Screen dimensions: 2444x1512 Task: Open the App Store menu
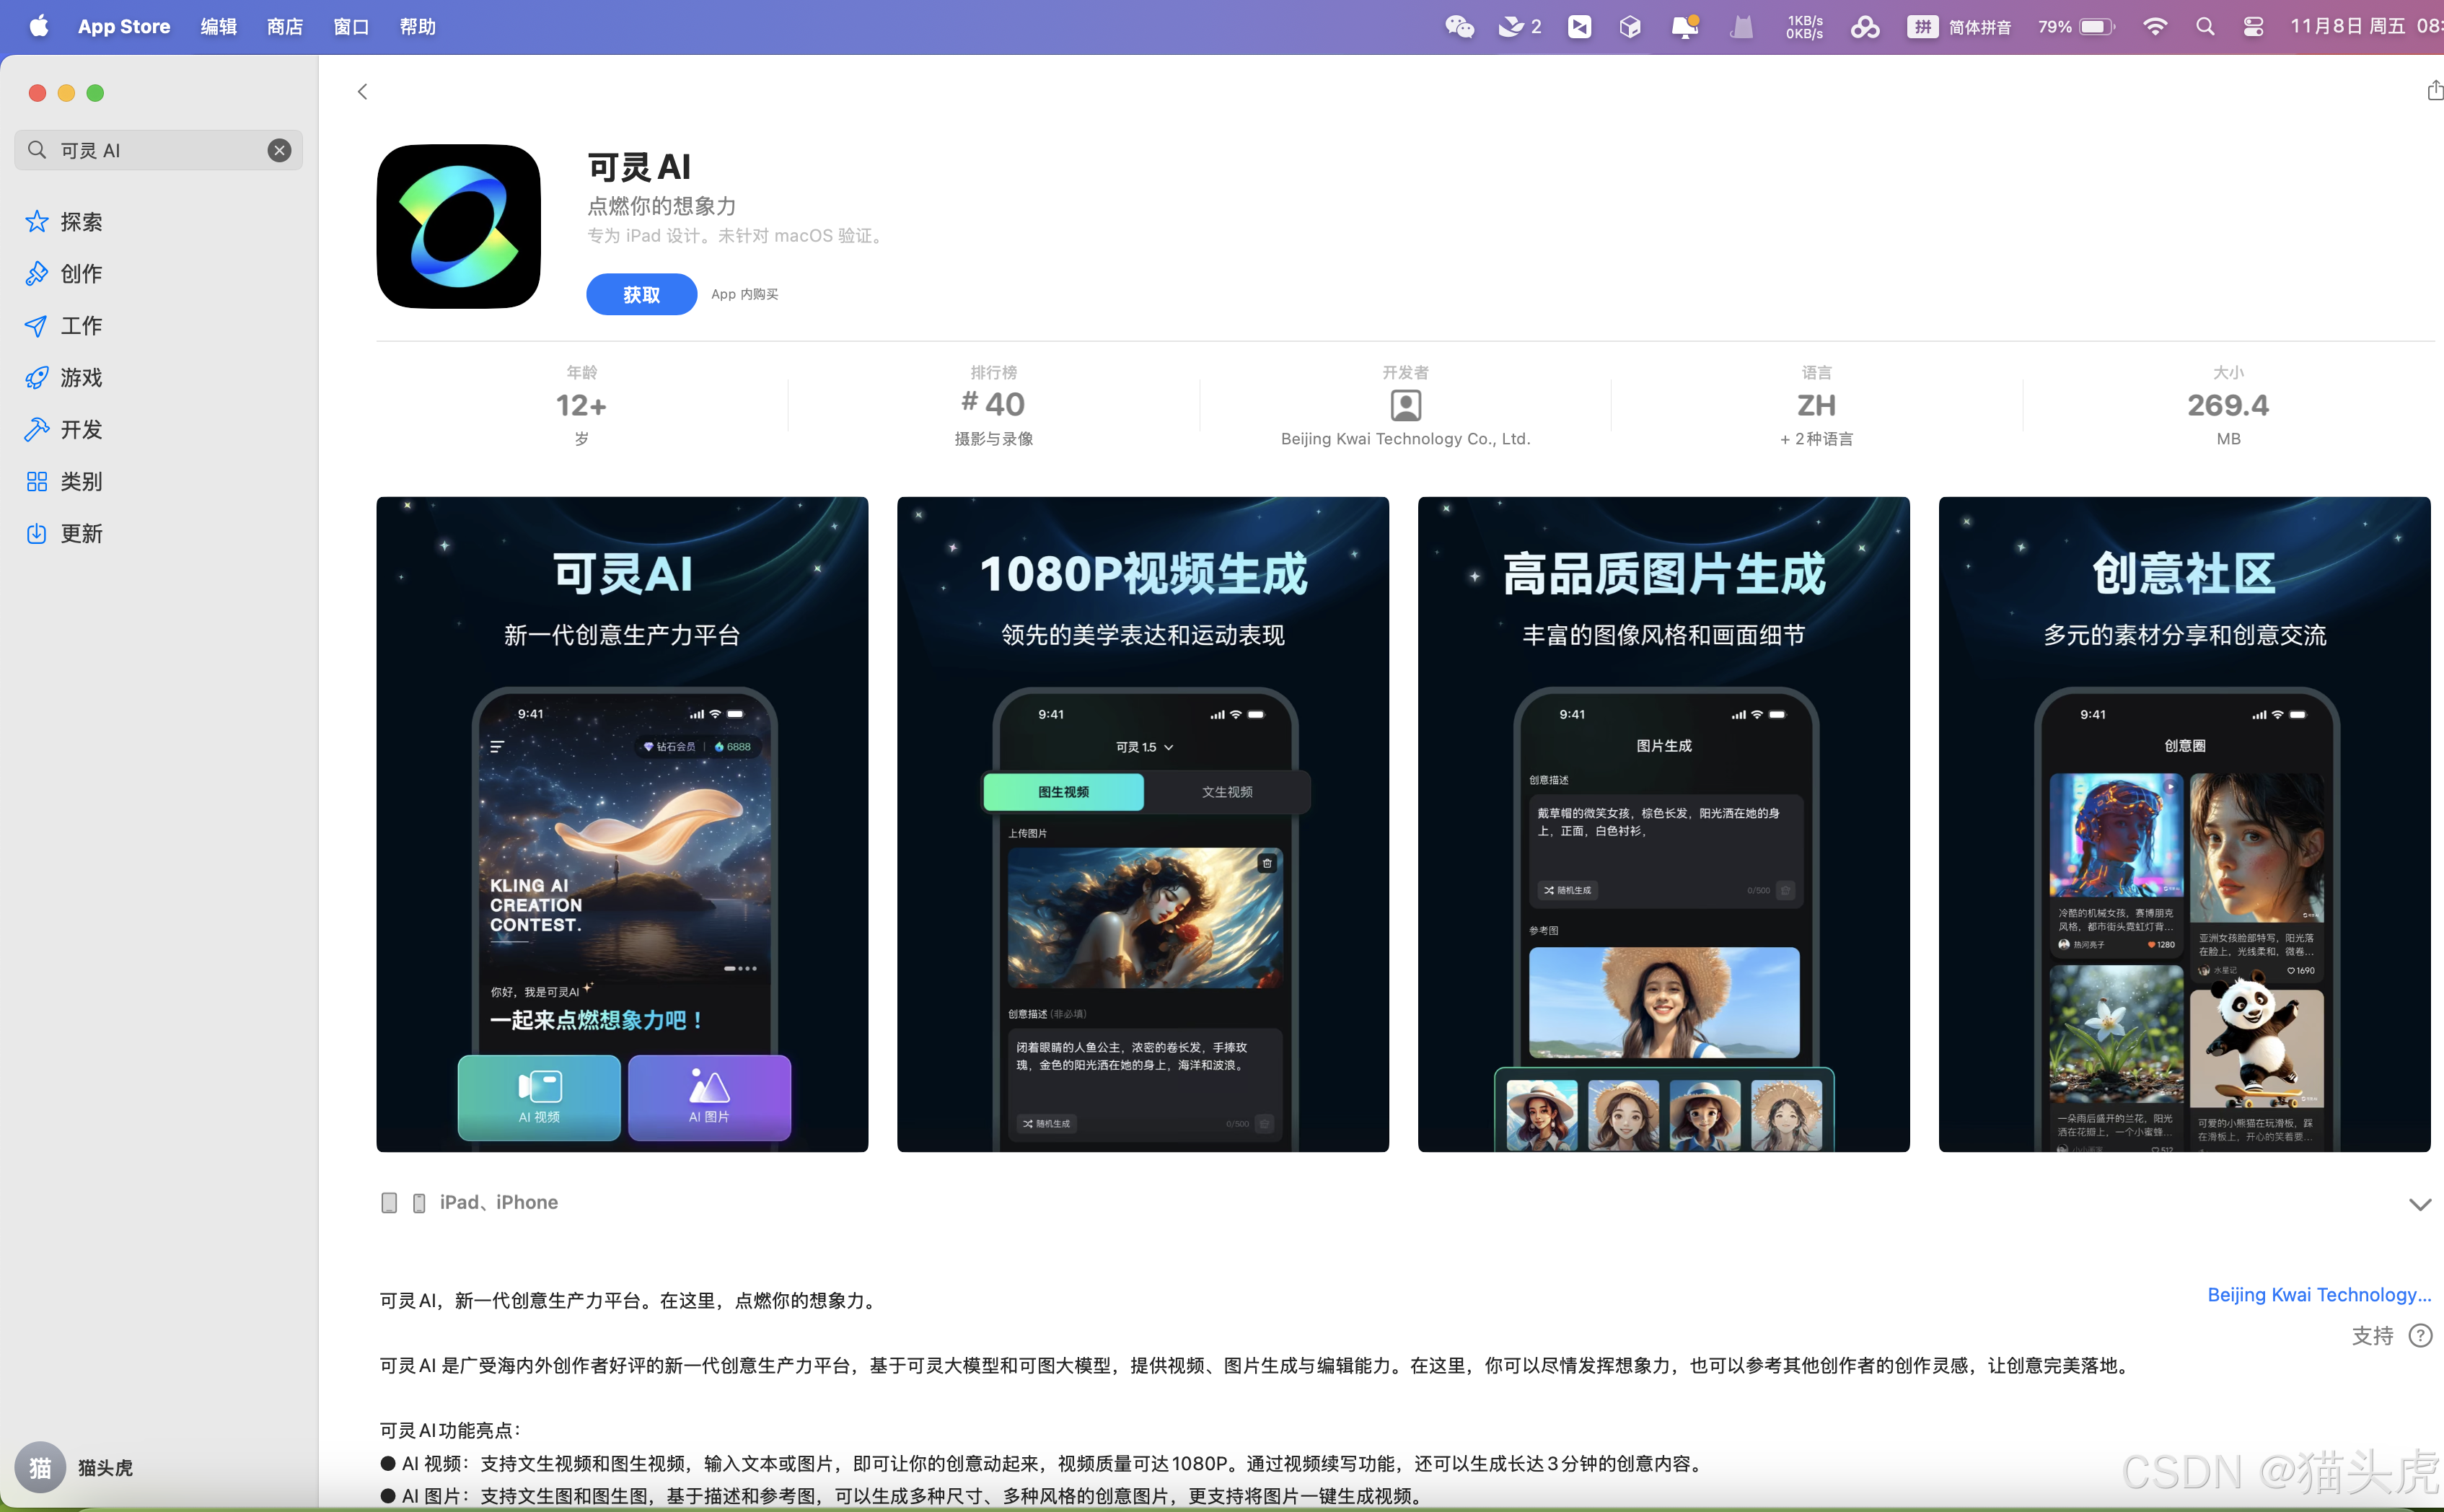[x=124, y=26]
